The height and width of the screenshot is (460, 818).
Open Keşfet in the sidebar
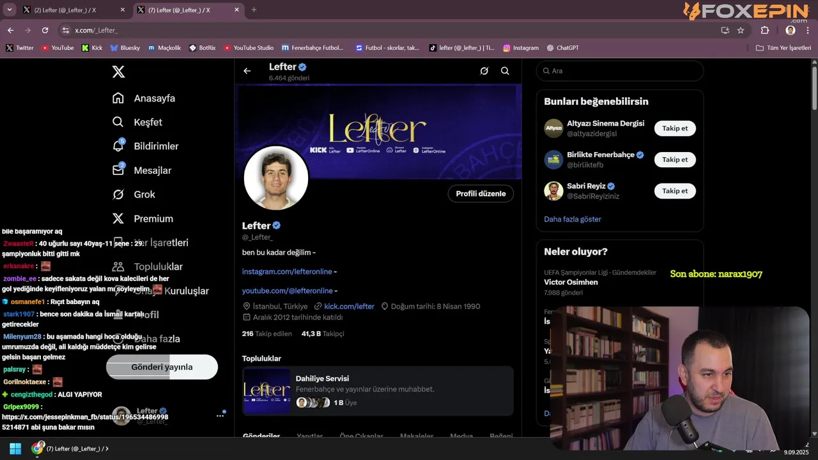(x=137, y=122)
